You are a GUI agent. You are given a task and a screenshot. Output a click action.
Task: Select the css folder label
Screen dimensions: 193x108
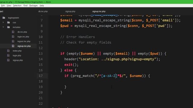click(14, 22)
